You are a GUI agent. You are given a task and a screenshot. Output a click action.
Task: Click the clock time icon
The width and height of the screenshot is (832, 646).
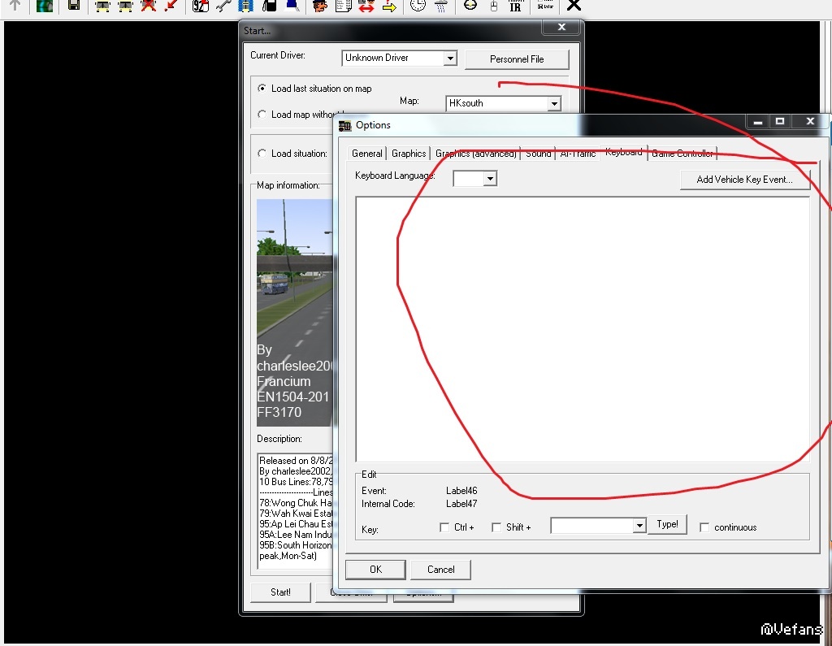coord(417,6)
